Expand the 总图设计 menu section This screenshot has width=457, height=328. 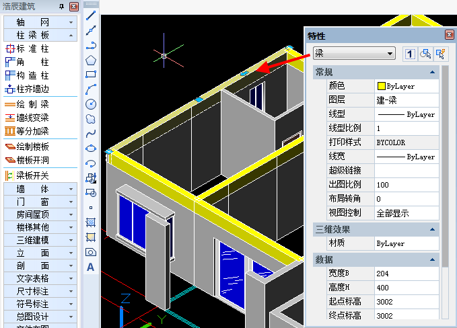40,317
